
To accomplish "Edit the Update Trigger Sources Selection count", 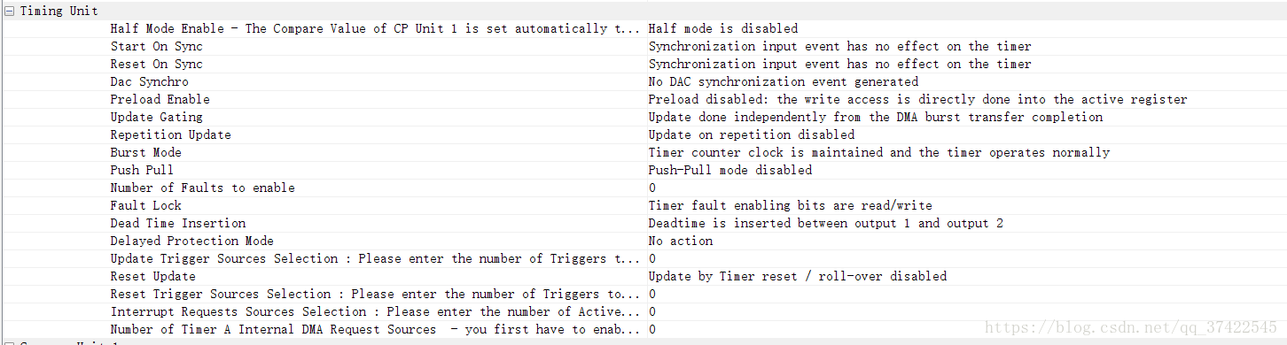I will click(964, 258).
